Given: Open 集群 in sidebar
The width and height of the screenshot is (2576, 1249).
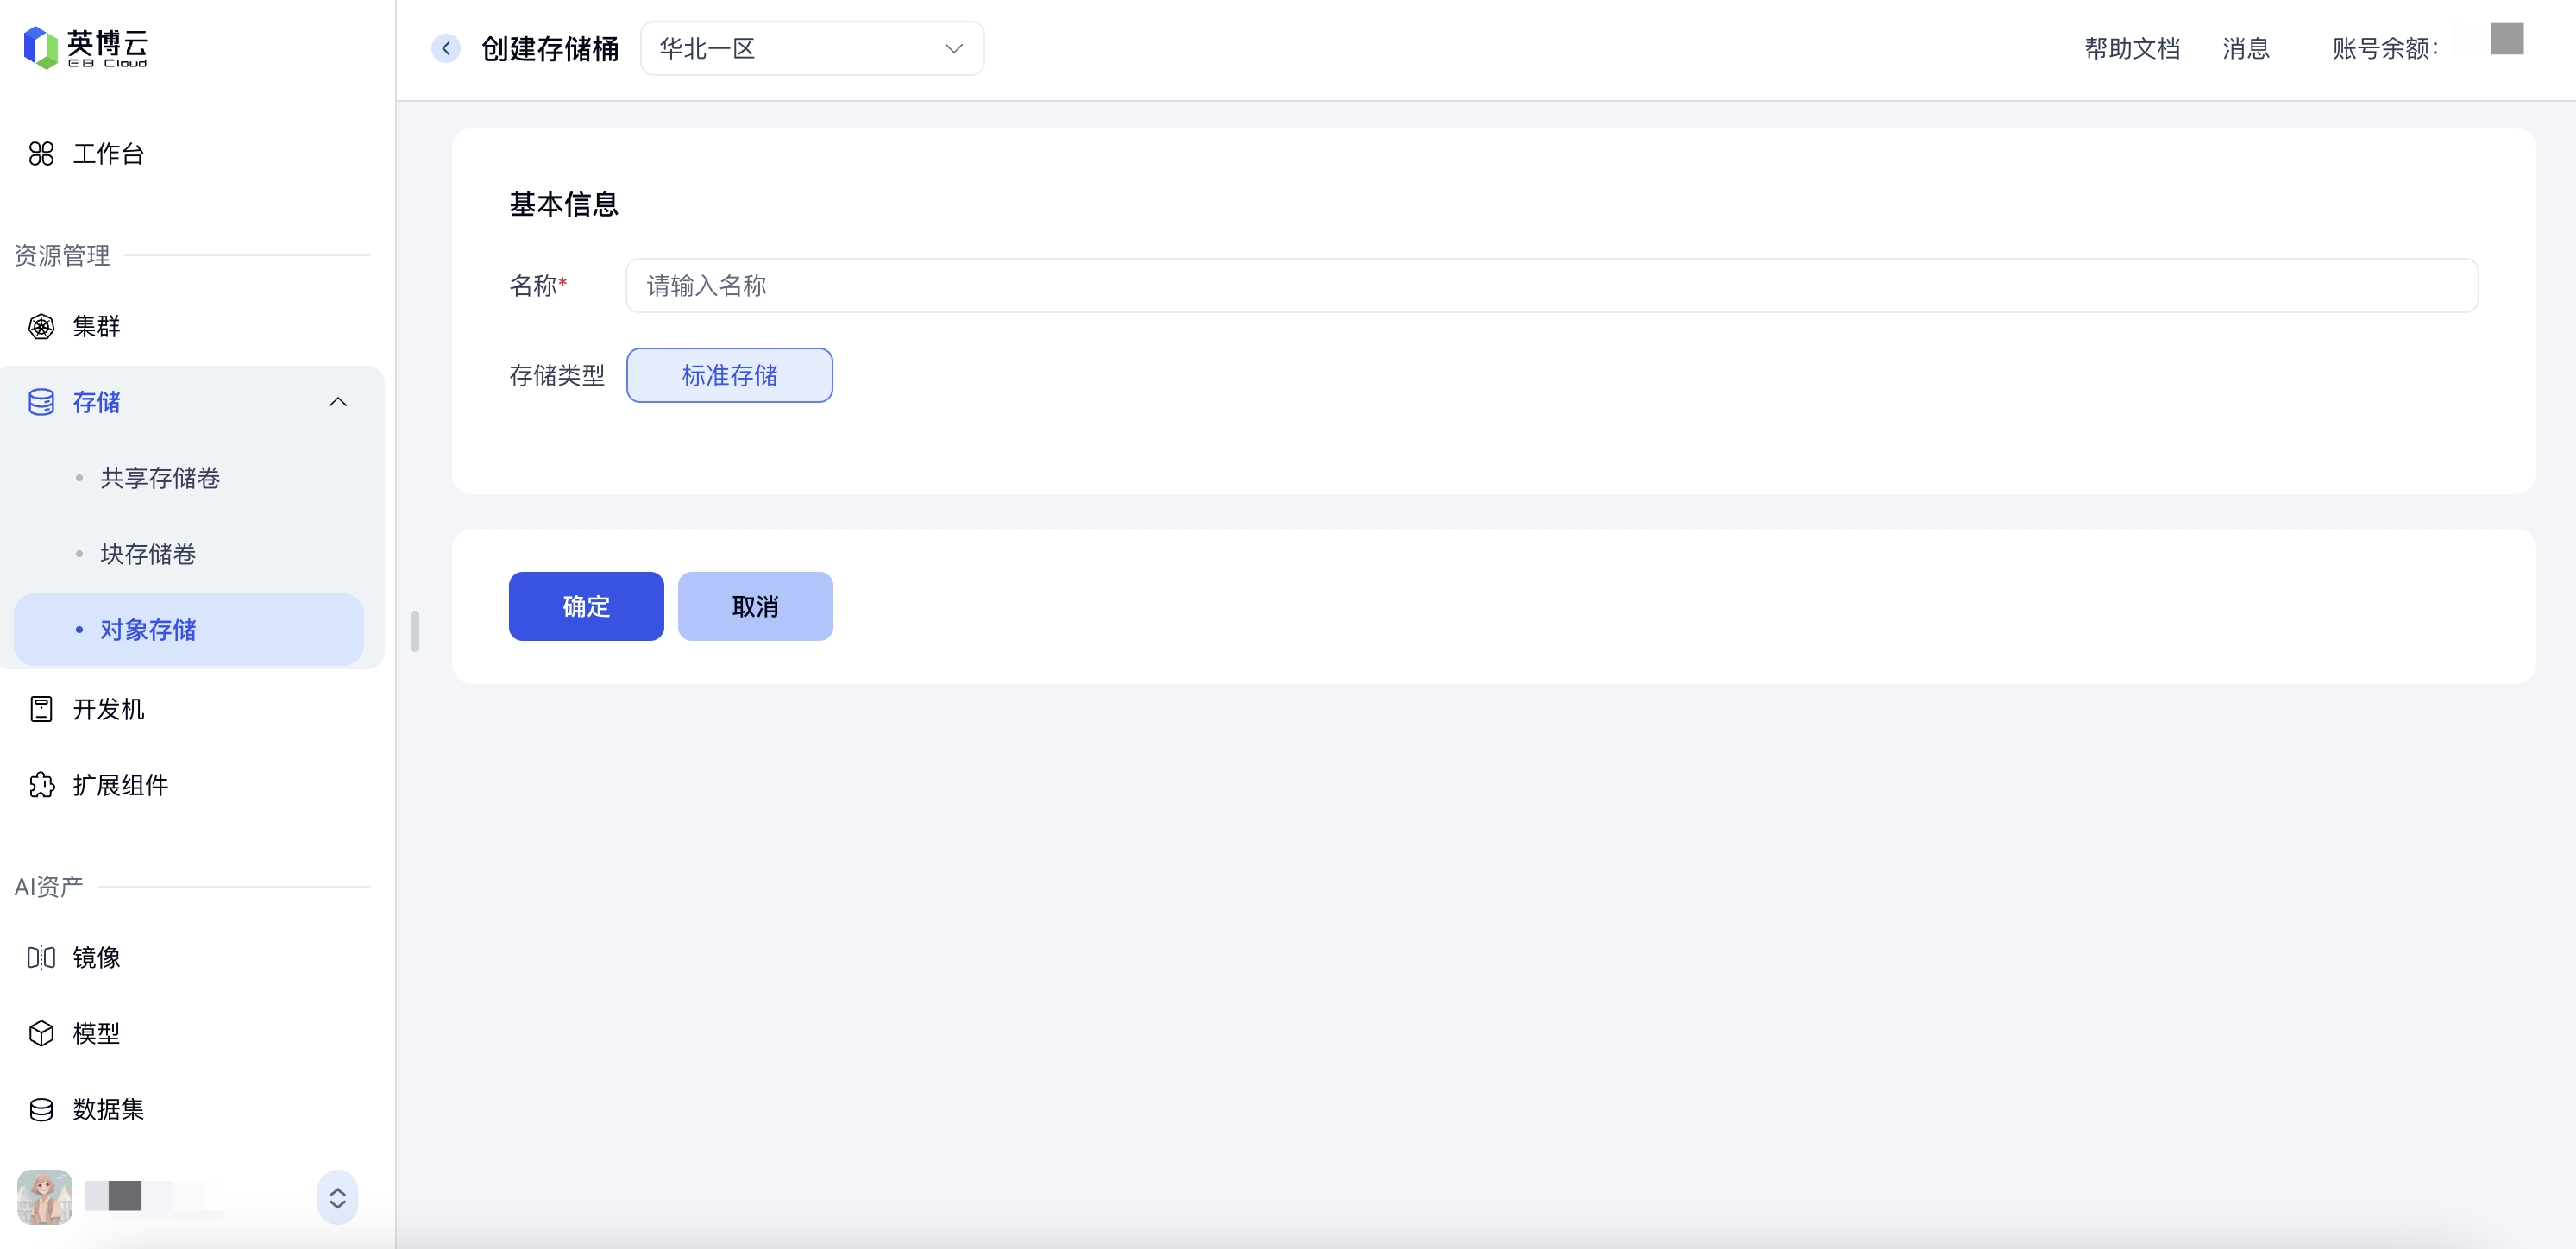Looking at the screenshot, I should [x=96, y=326].
